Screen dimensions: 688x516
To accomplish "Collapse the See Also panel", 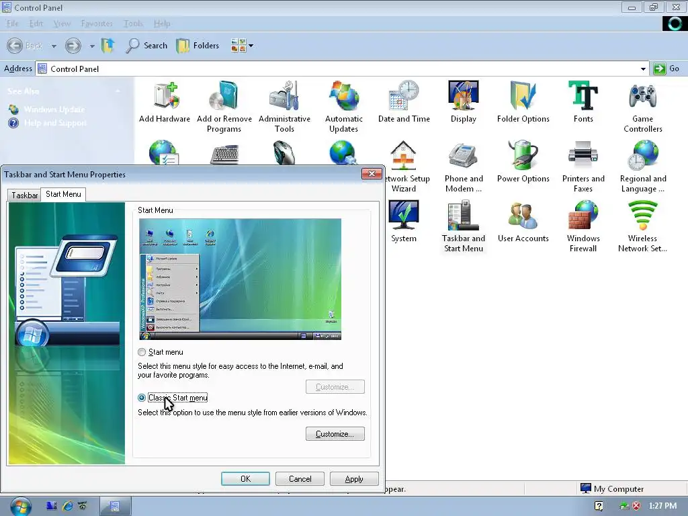I will pyautogui.click(x=118, y=91).
